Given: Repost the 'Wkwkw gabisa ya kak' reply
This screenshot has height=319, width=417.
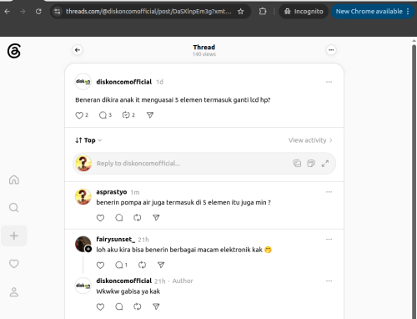Looking at the screenshot, I should coord(138,306).
